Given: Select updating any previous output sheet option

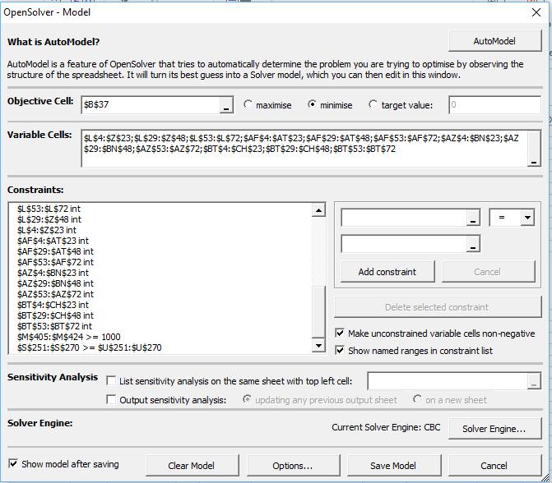Looking at the screenshot, I should point(247,399).
